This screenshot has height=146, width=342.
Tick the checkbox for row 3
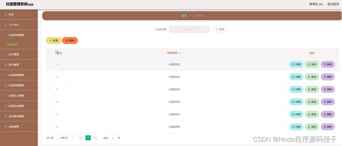pos(50,89)
